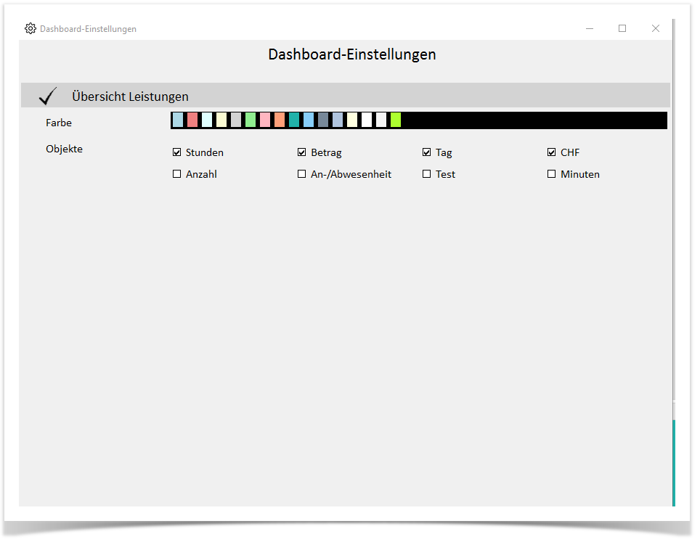The width and height of the screenshot is (700, 542).
Task: Choose the teal color swatch
Action: point(294,120)
